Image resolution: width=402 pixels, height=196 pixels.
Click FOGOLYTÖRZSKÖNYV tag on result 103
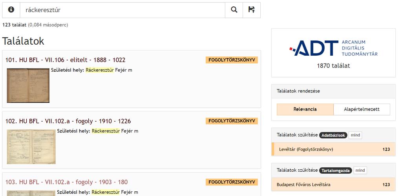point(231,182)
